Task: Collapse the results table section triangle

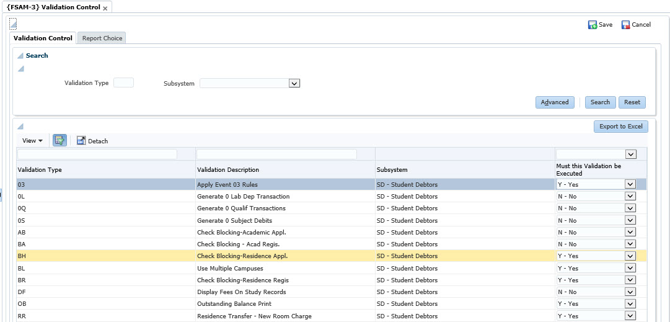Action: [20, 127]
